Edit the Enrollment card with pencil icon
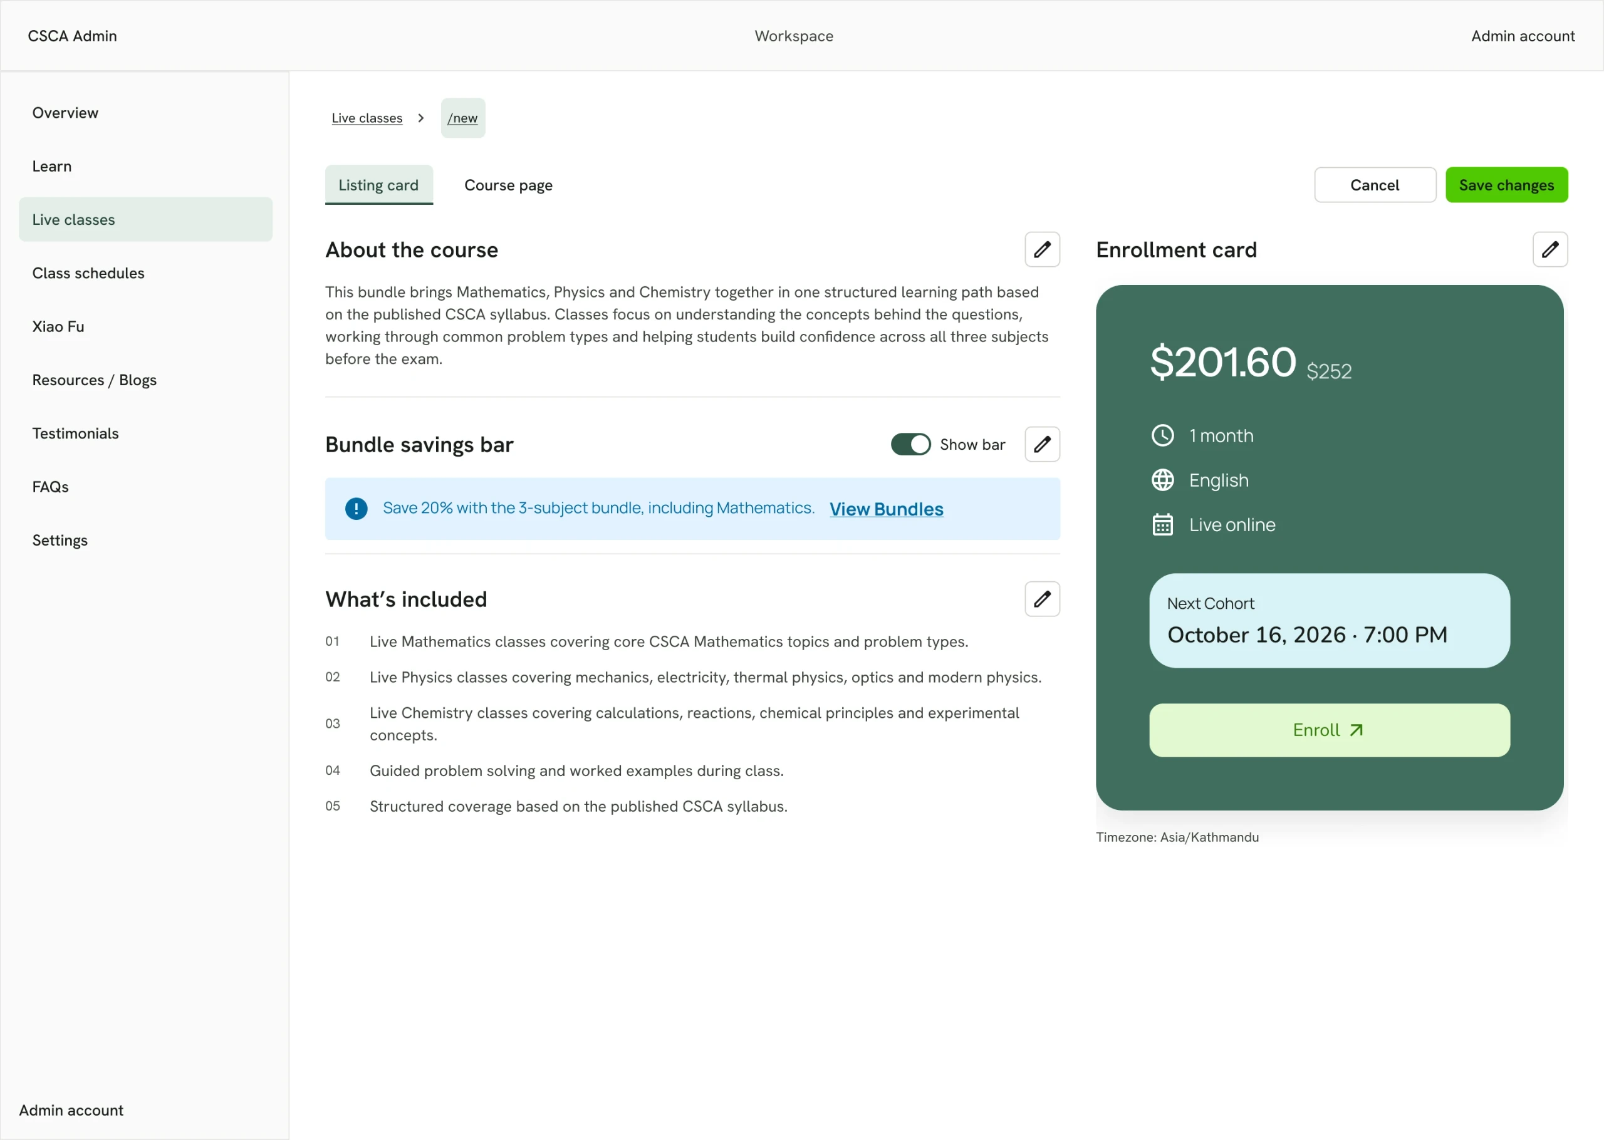The width and height of the screenshot is (1604, 1140). [x=1549, y=249]
